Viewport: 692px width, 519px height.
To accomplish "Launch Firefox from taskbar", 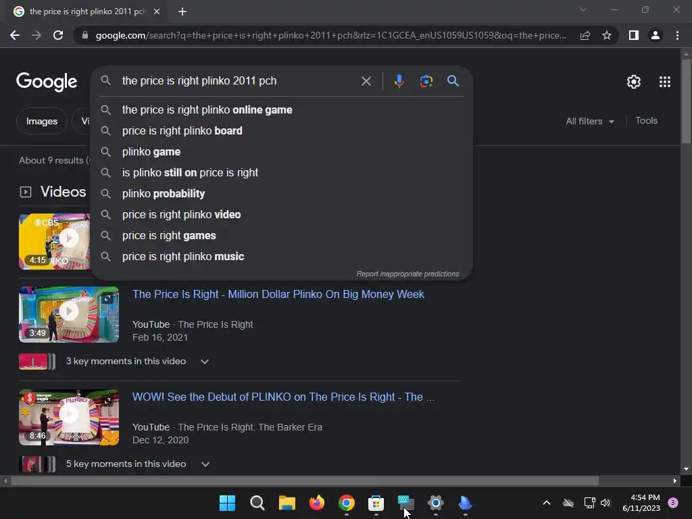I will tap(316, 503).
